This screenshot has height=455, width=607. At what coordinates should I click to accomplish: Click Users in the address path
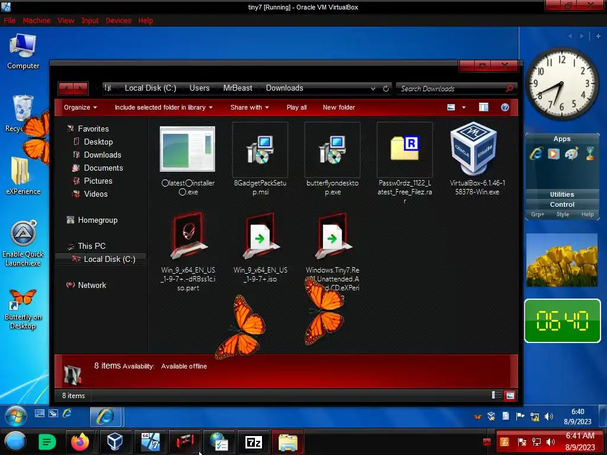pos(199,88)
